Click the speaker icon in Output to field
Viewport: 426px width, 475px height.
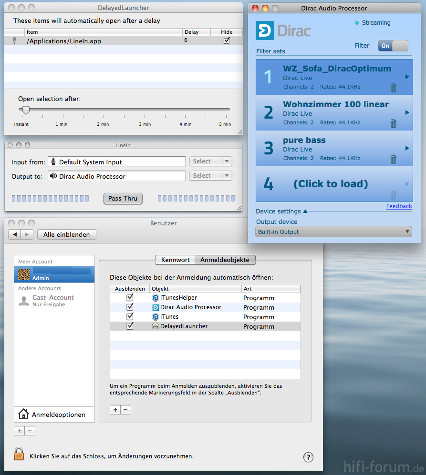coord(53,176)
